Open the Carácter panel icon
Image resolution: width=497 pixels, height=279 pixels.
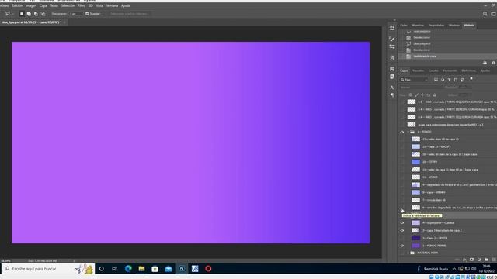coord(392,88)
